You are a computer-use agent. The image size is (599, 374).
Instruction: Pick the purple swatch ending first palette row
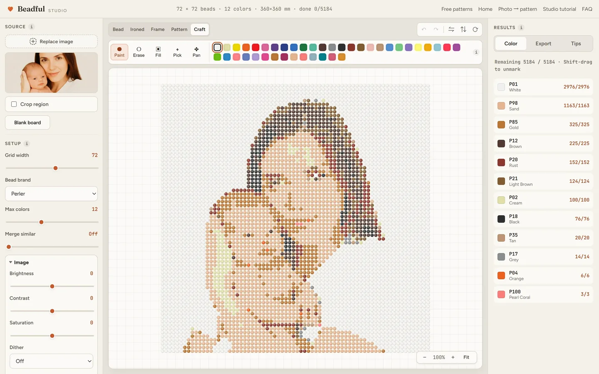click(457, 47)
